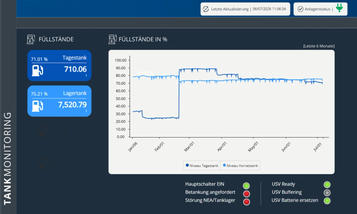Click the Betankung angefordert label
The height and width of the screenshot is (214, 357).
pyautogui.click(x=210, y=192)
